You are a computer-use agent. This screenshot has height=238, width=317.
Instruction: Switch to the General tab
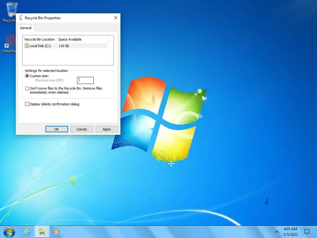click(26, 28)
